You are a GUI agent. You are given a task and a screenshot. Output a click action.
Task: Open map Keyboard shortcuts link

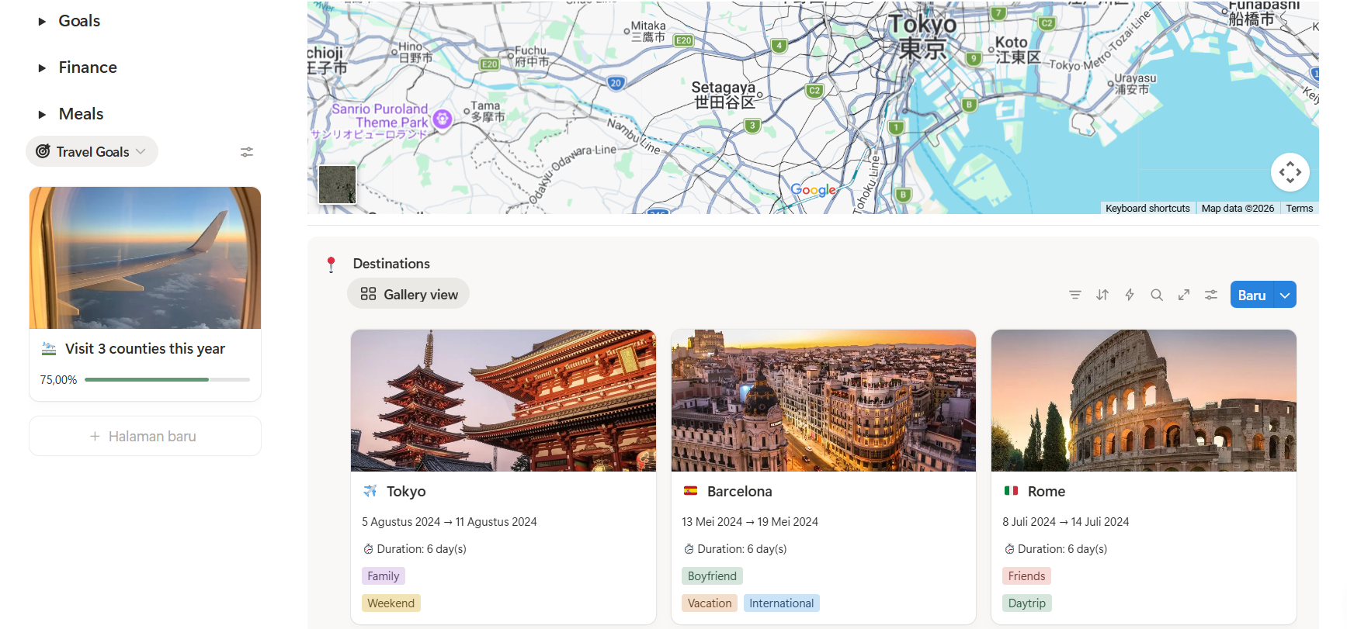[x=1147, y=209]
